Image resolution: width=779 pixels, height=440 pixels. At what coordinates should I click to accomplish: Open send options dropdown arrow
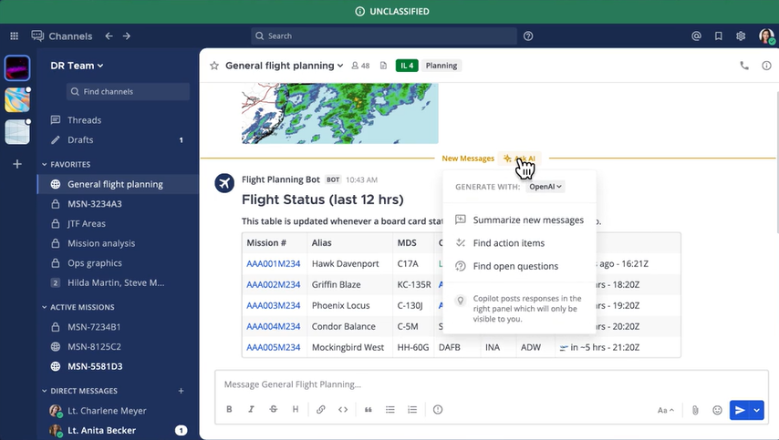pos(758,410)
